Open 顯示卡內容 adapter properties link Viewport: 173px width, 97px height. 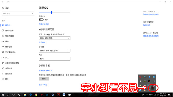(43, 85)
